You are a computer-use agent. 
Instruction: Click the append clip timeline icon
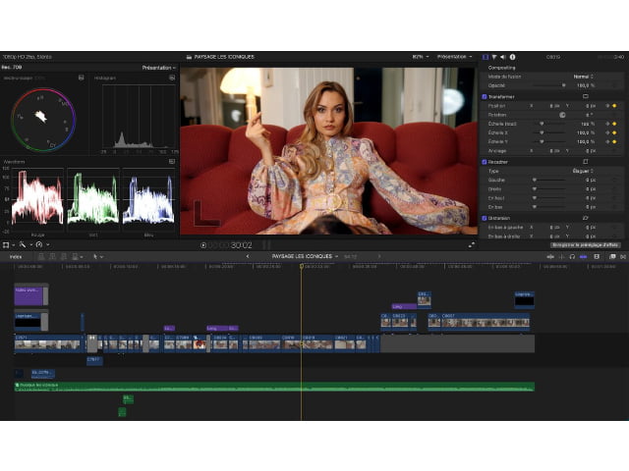pos(63,257)
